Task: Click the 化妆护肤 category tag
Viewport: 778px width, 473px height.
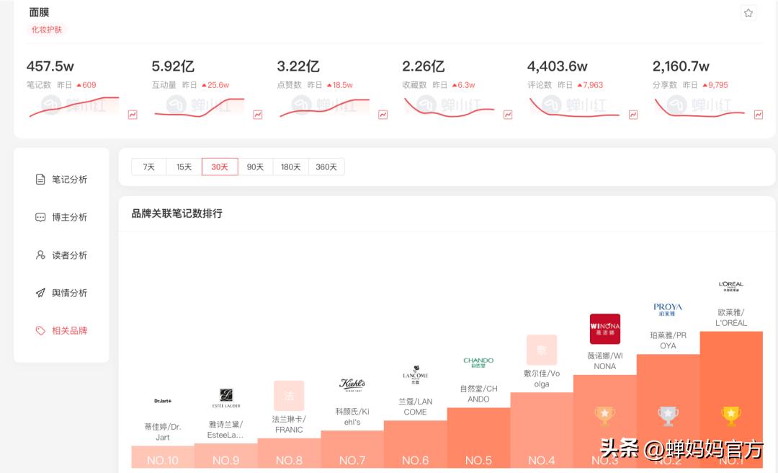Action: (45, 30)
